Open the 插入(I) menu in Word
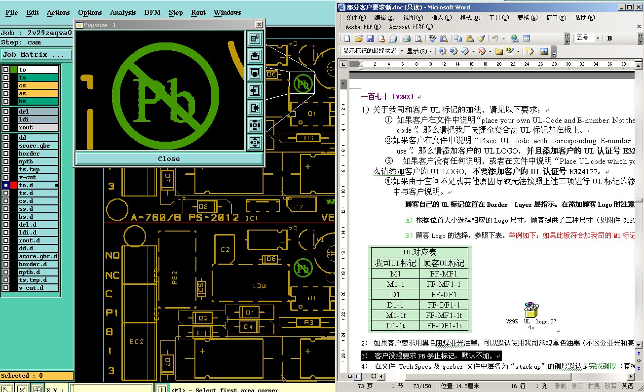 pos(441,18)
